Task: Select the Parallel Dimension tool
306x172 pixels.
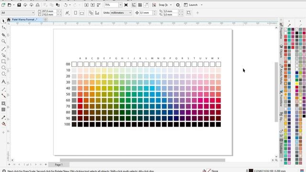Action: click(3, 89)
